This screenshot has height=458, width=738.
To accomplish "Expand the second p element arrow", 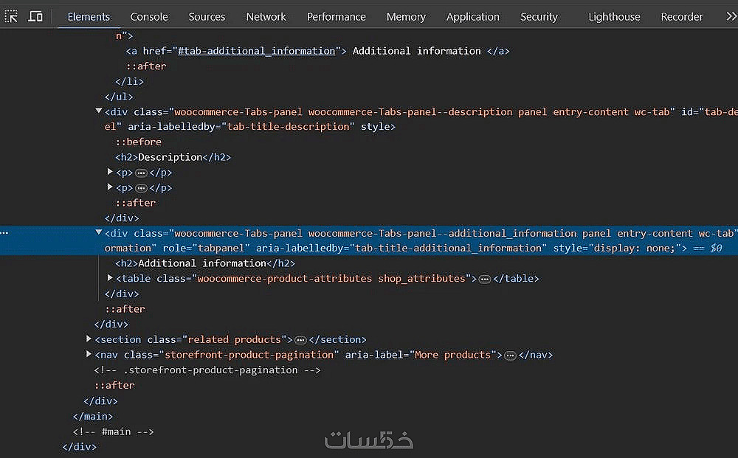I will pyautogui.click(x=110, y=187).
